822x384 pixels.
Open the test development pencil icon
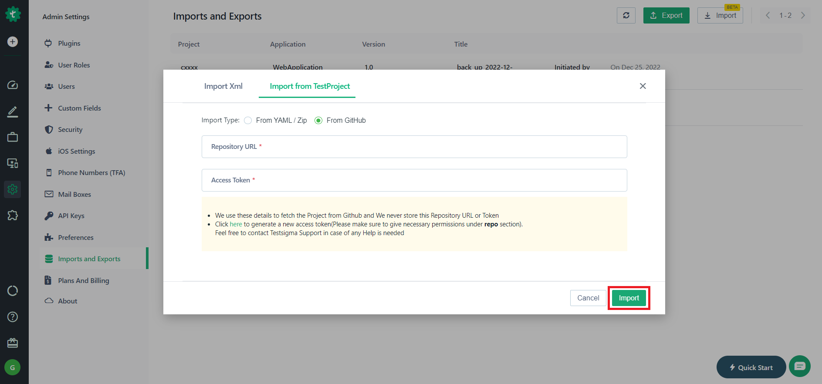13,111
